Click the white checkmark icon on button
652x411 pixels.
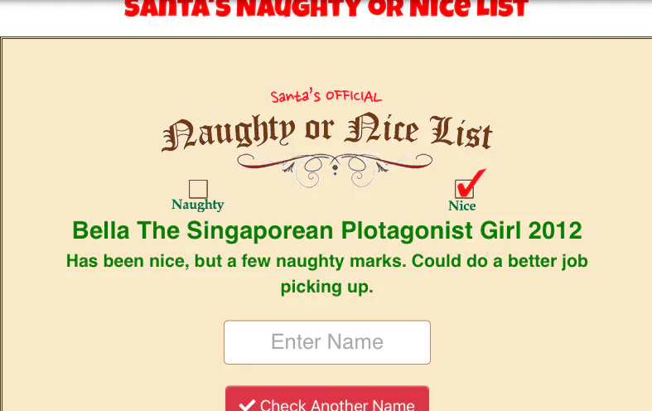(247, 404)
